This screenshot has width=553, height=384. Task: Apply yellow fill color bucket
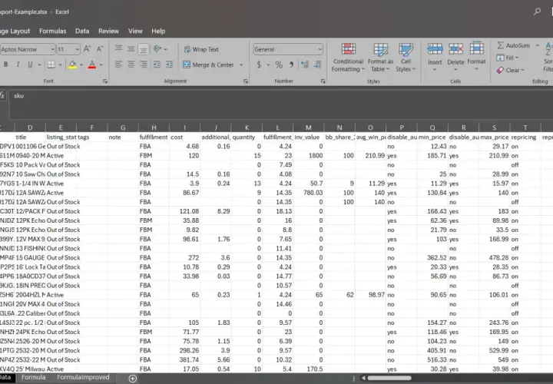[72, 65]
